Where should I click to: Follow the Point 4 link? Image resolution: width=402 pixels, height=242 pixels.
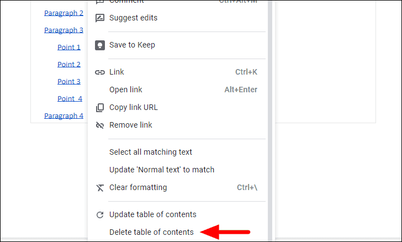tap(70, 98)
